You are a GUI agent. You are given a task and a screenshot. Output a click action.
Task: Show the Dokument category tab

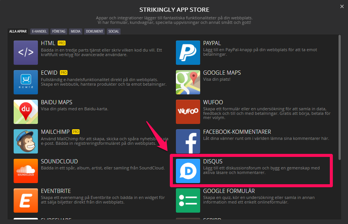tap(94, 31)
